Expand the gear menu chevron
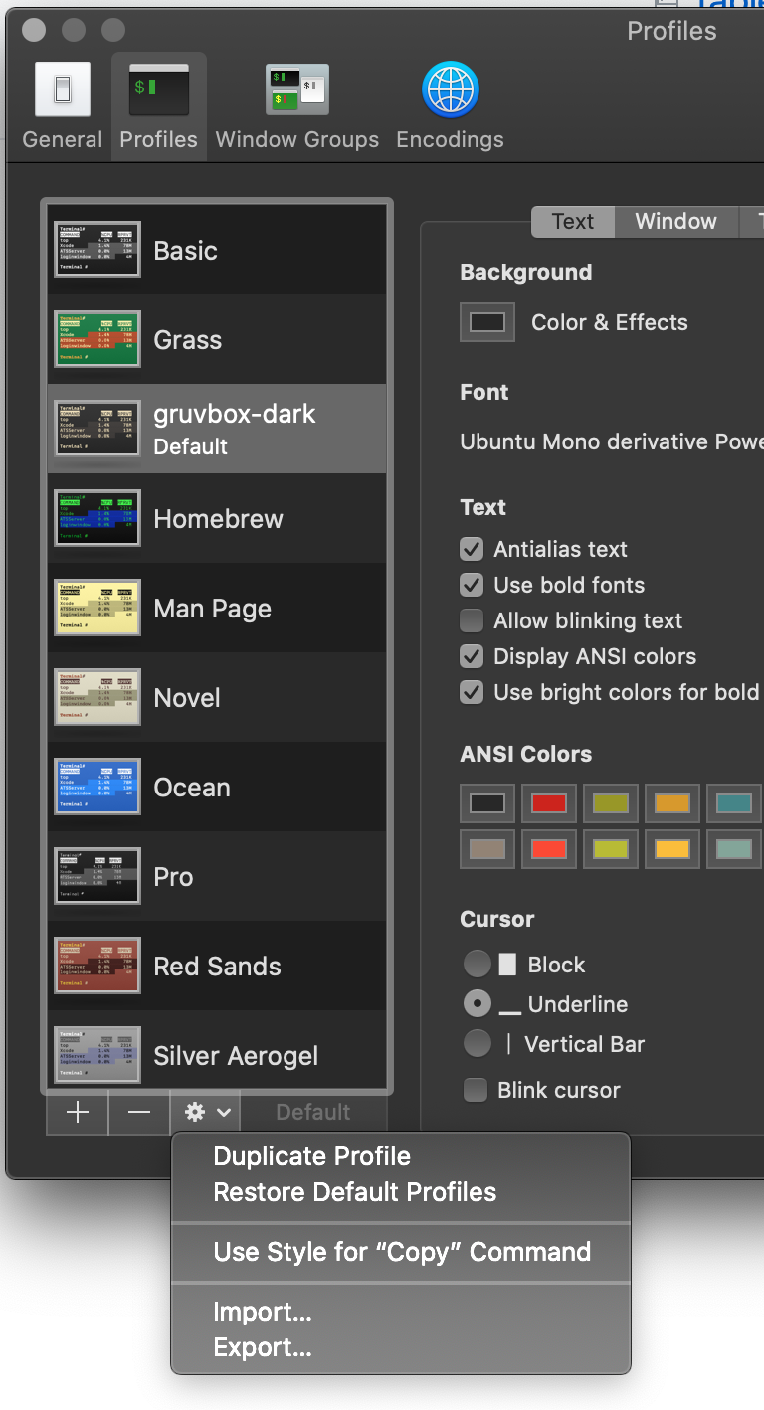The width and height of the screenshot is (764, 1410). [x=221, y=1112]
